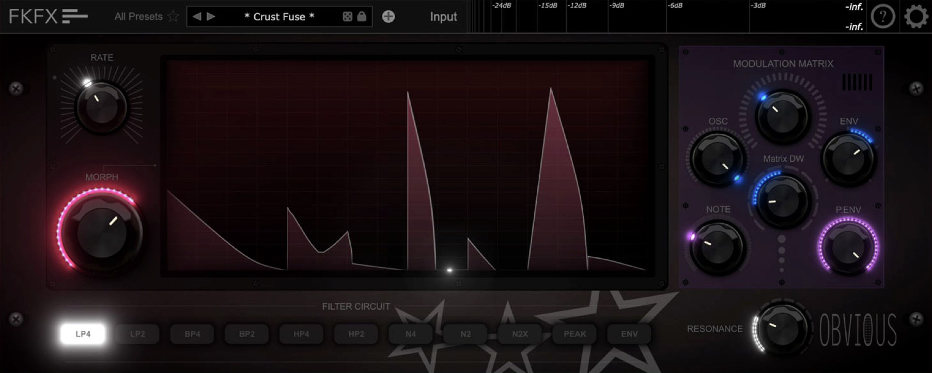932x373 pixels.
Task: Toggle the All Presets favorite star
Action: coord(174,17)
